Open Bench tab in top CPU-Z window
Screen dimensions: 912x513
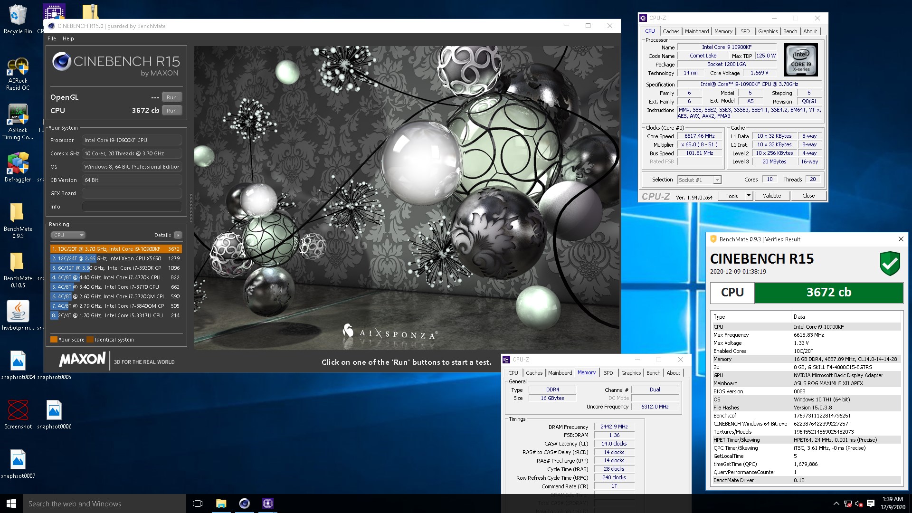790,31
